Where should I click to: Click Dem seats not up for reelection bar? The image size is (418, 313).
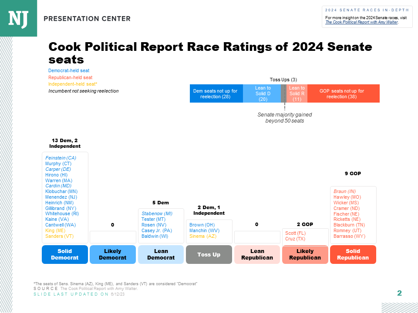pyautogui.click(x=216, y=93)
